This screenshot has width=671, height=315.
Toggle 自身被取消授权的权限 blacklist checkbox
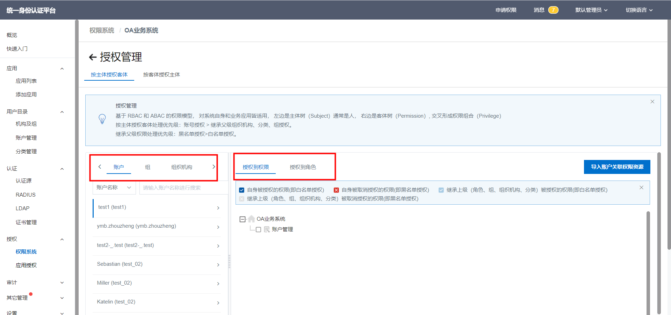336,190
